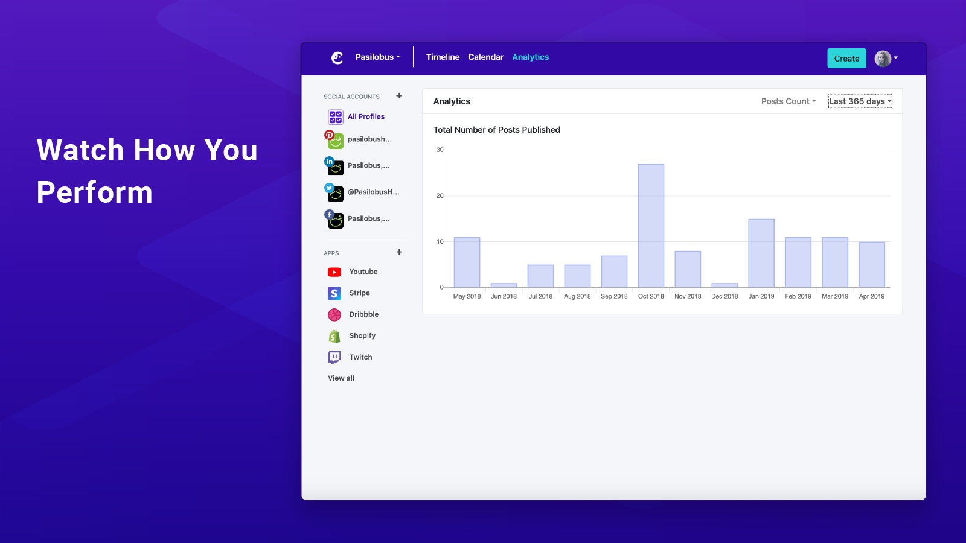Select the LinkedIn Pasilobus profile icon
The height and width of the screenshot is (543, 966).
[x=334, y=166]
